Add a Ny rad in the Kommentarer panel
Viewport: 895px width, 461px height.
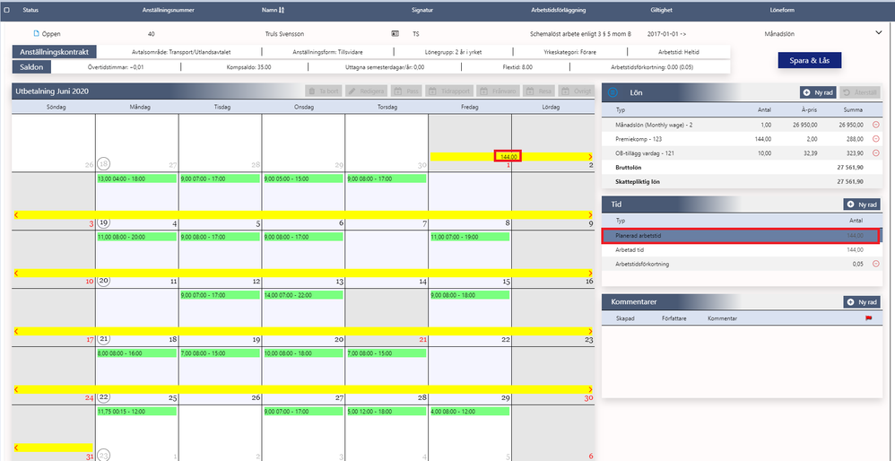coord(862,302)
